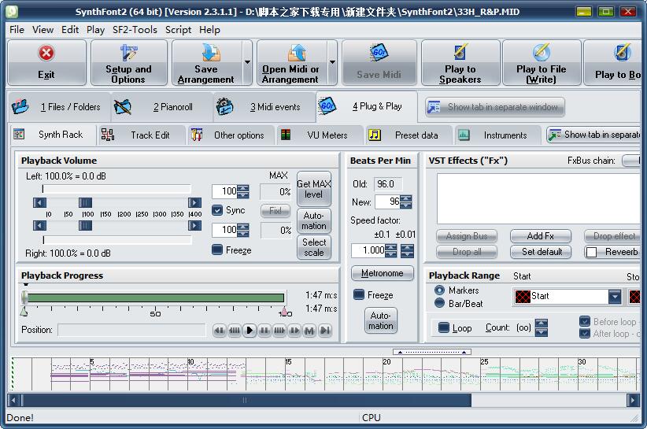Screen dimensions: 647x429
Task: Toggle the Sync checkbox
Action: [217, 210]
